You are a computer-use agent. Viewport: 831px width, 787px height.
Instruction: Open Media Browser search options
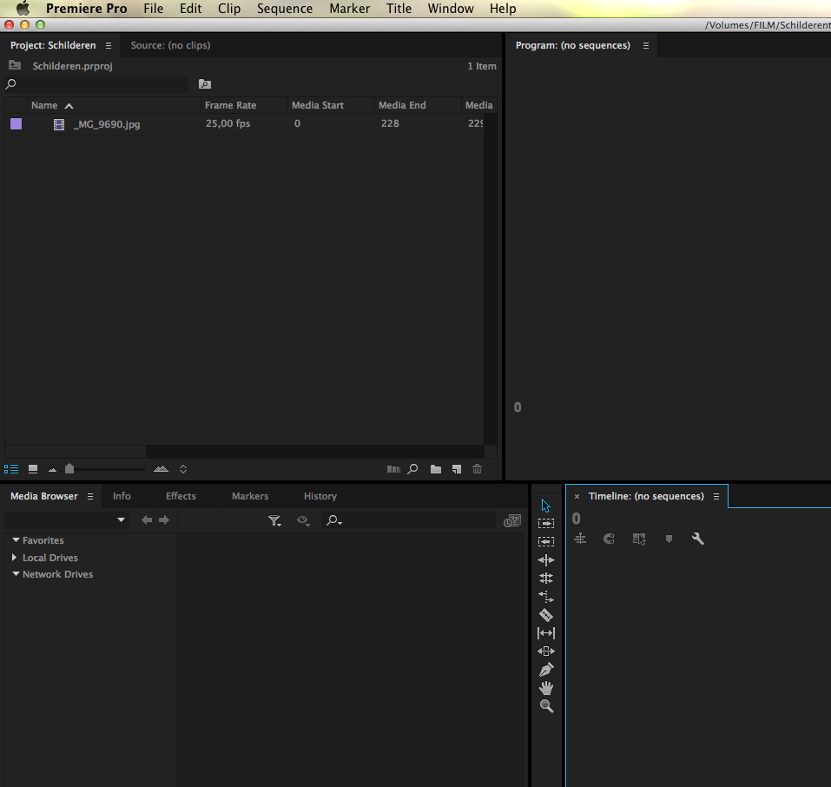pyautogui.click(x=334, y=521)
